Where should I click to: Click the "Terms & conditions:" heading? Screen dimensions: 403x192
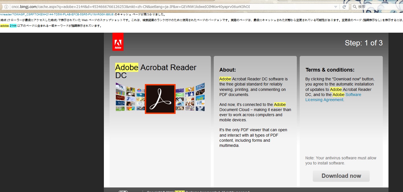point(330,70)
